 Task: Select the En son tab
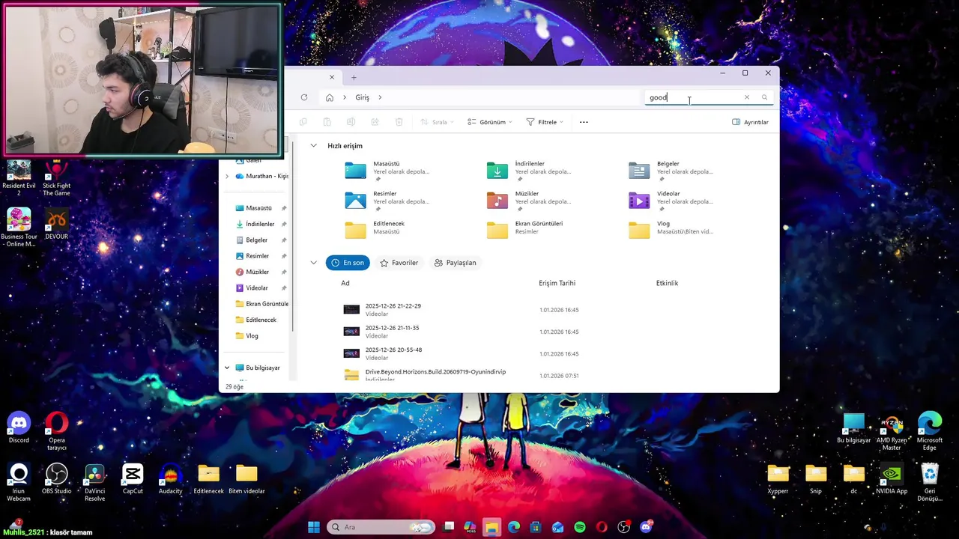[348, 263]
